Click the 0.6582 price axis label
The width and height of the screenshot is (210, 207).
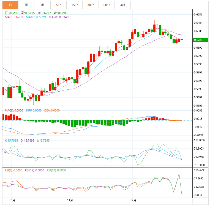point(198,15)
